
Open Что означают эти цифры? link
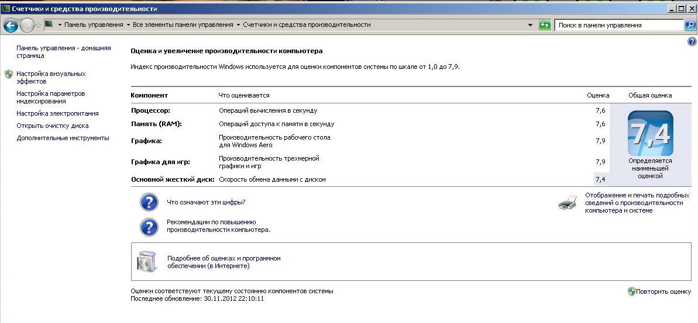(x=206, y=202)
